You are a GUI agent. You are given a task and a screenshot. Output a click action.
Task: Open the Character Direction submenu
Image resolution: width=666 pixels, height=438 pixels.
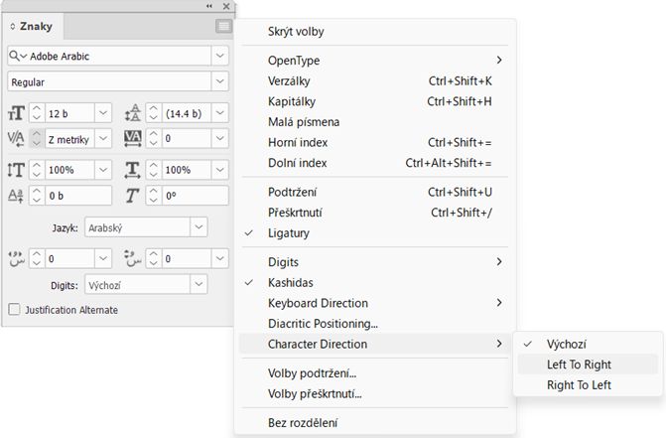tap(374, 344)
